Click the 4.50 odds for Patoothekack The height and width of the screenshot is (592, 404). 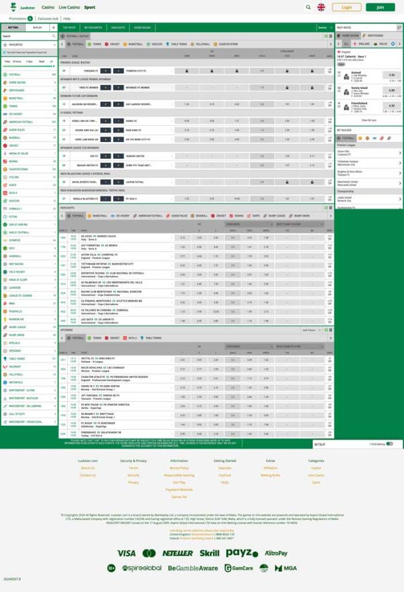(x=391, y=106)
